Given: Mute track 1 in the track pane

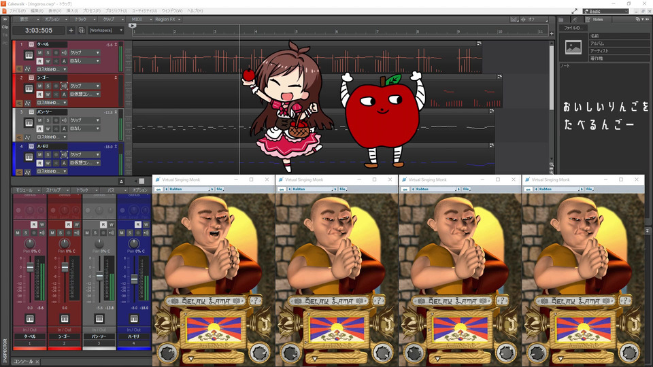Looking at the screenshot, I should click(39, 53).
